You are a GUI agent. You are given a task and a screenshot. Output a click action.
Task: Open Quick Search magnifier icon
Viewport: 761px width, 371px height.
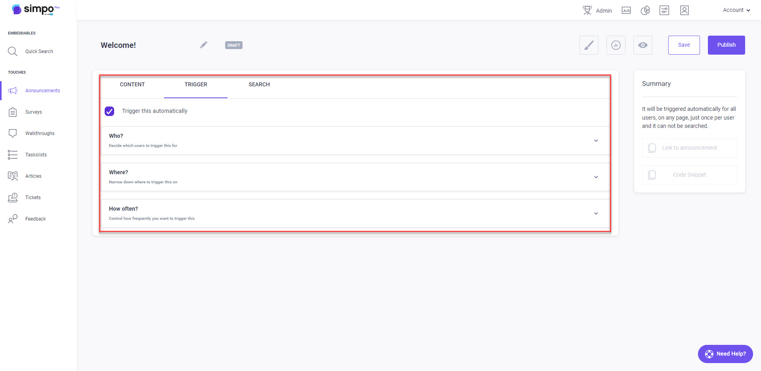(13, 51)
